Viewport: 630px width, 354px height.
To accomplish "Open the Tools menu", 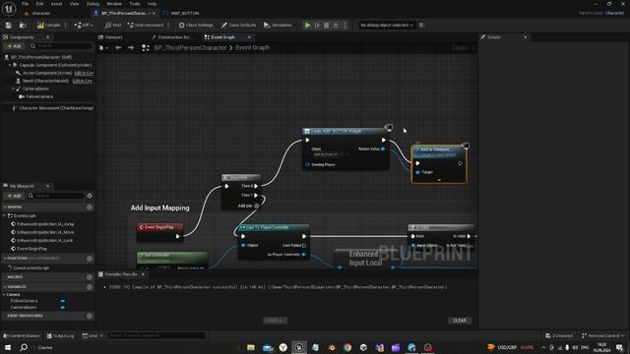I will click(x=135, y=4).
